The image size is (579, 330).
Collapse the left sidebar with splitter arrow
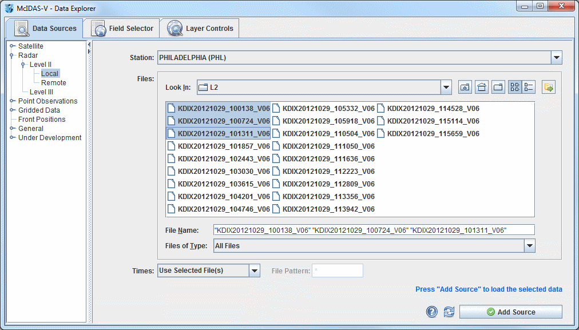coord(89,45)
